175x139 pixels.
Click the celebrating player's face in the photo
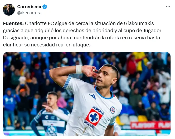pos(105,76)
